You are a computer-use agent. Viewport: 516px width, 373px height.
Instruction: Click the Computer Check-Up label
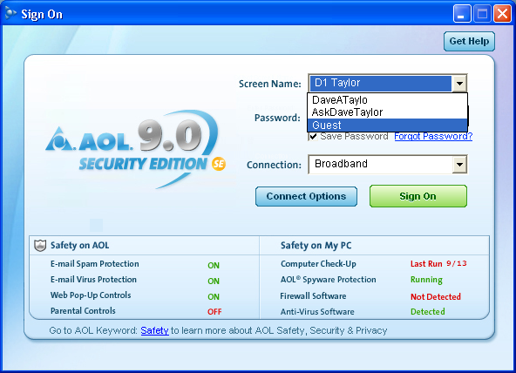click(318, 264)
